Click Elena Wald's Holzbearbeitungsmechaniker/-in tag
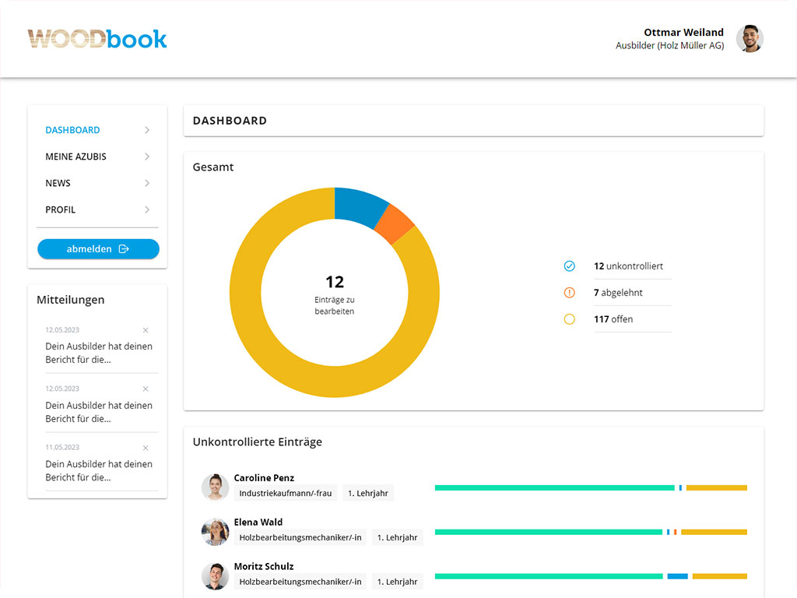 click(300, 537)
